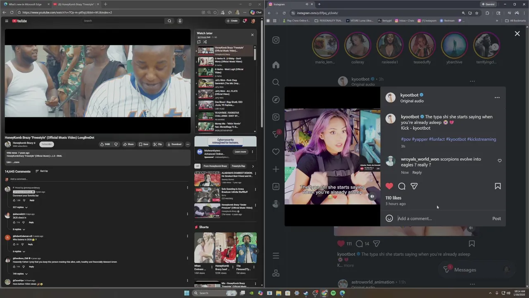Expand 8 replies under 2k26 check in
The image size is (529, 298).
tap(19, 229)
